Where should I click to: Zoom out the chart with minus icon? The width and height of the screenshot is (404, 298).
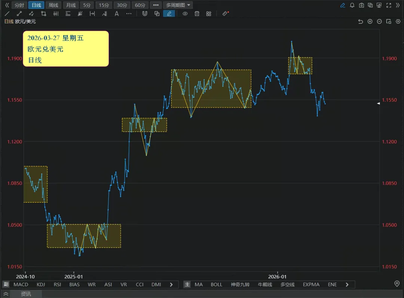379,22
